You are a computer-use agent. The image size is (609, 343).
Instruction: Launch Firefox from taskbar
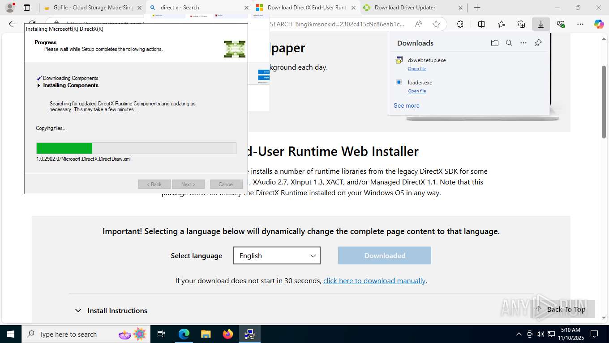coord(227,334)
